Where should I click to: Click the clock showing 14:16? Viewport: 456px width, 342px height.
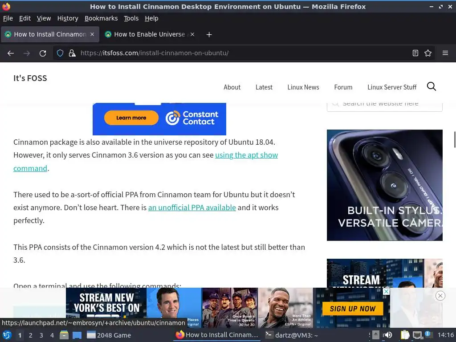click(446, 335)
